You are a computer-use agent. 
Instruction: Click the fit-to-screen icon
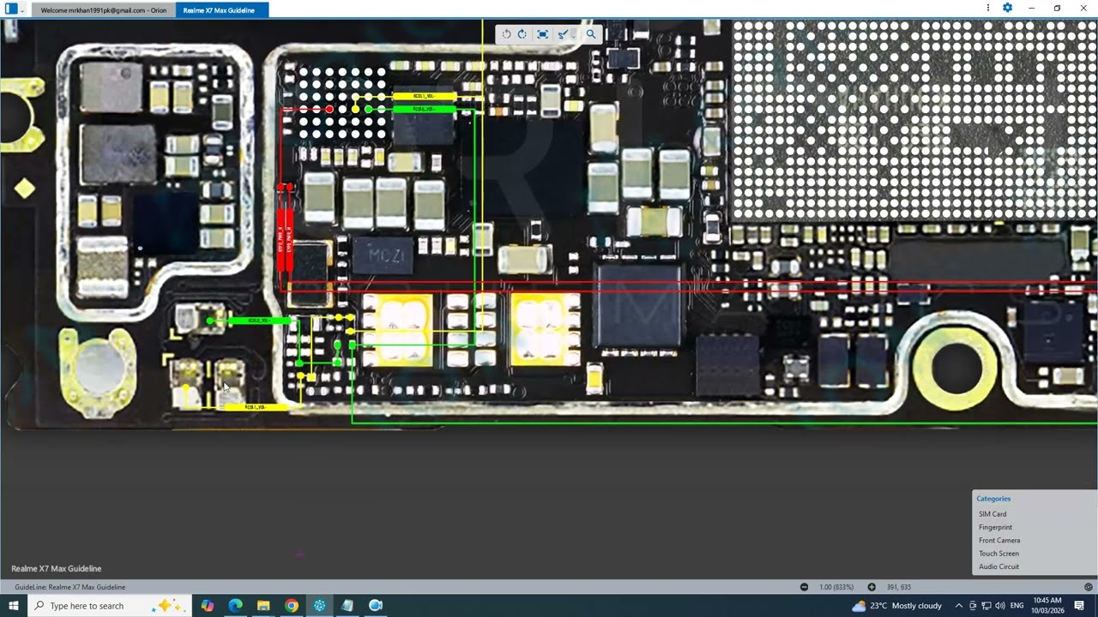point(542,34)
